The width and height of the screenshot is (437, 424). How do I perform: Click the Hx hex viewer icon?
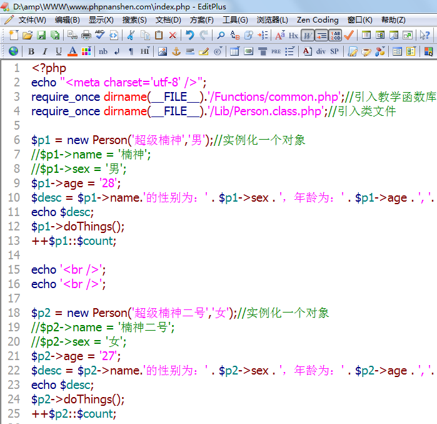[x=293, y=35]
